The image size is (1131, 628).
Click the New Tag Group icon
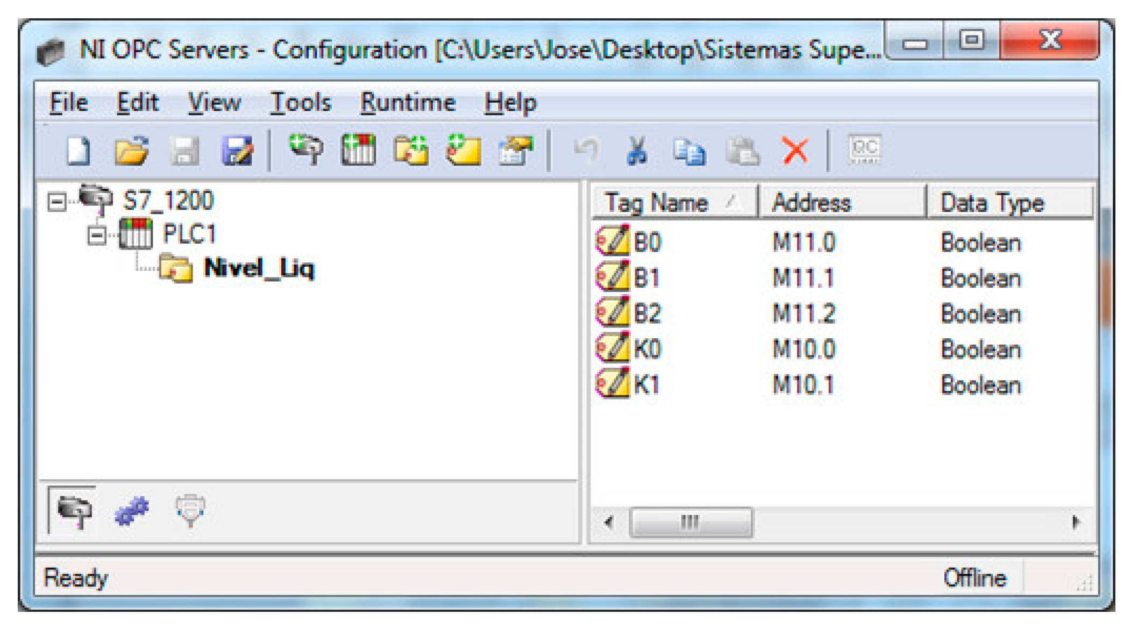[411, 150]
